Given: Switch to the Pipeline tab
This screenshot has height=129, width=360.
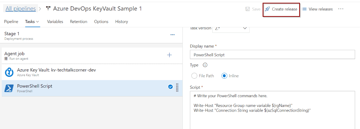Looking at the screenshot, I should pos(11,22).
